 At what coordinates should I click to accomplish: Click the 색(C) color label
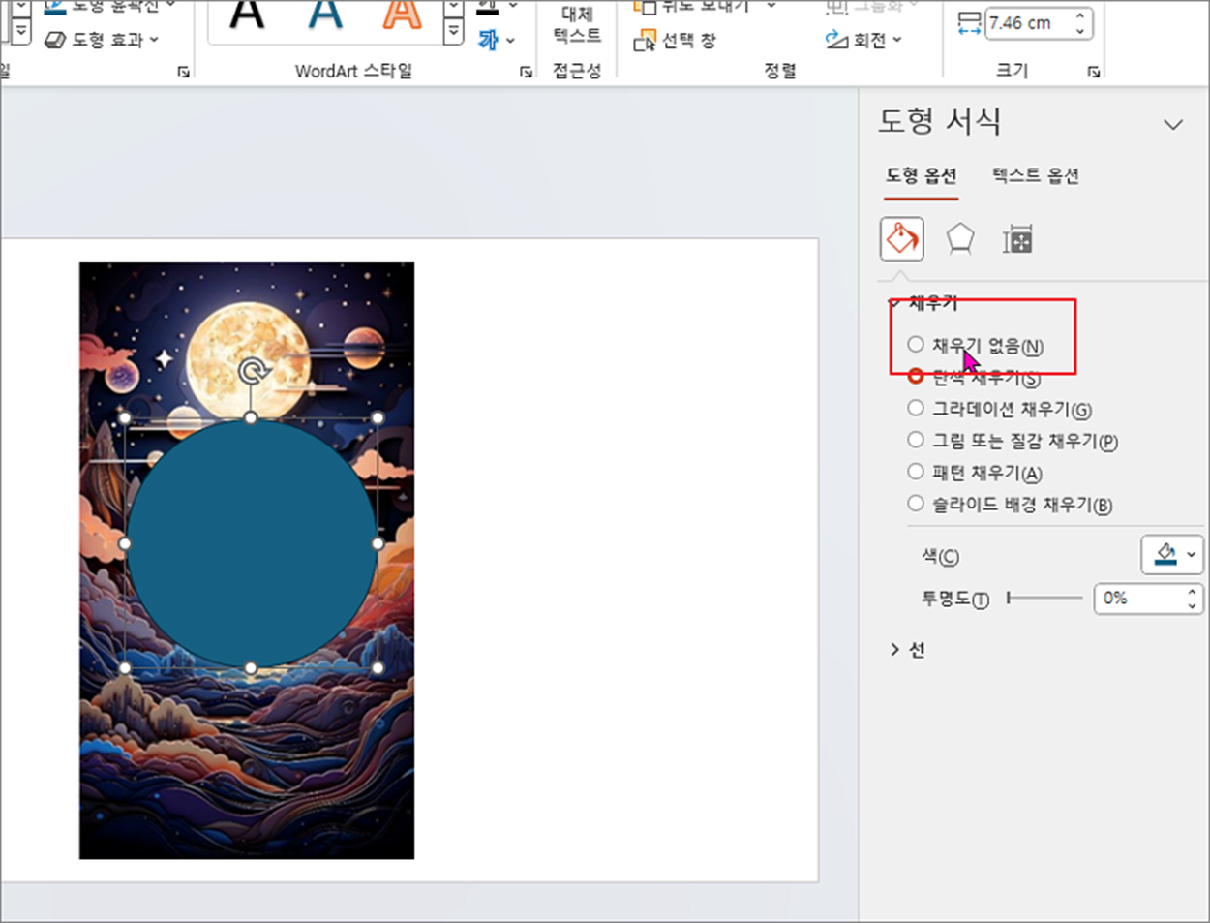[x=940, y=556]
